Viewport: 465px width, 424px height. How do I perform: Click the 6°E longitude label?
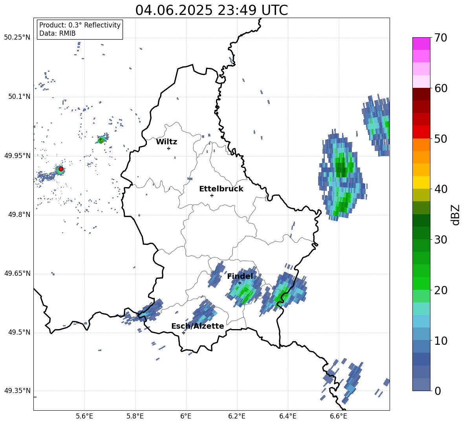pyautogui.click(x=186, y=417)
